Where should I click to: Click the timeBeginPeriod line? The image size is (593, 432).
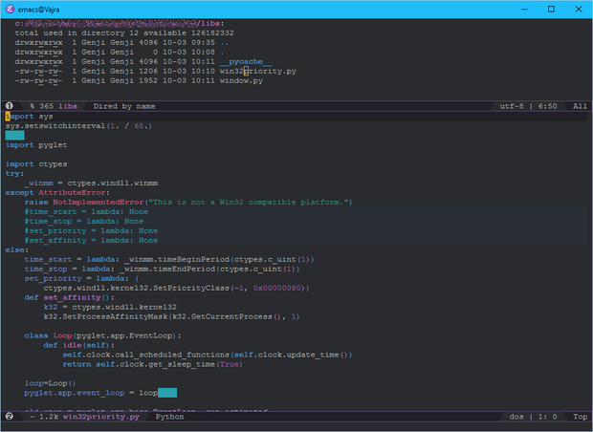point(169,259)
